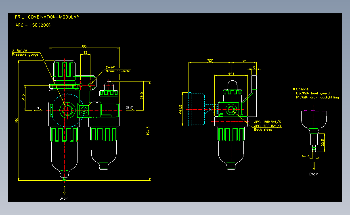Click the 124.5 height dimension value
This screenshot has width=350, height=215.
click(x=148, y=131)
